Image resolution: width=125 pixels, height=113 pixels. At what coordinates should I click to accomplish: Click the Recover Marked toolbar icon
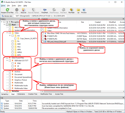(34, 10)
